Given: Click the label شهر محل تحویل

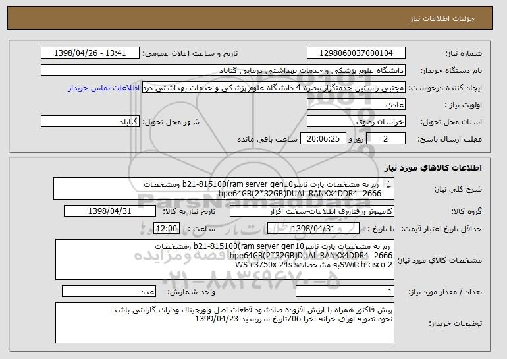Looking at the screenshot, I should pyautogui.click(x=171, y=123).
